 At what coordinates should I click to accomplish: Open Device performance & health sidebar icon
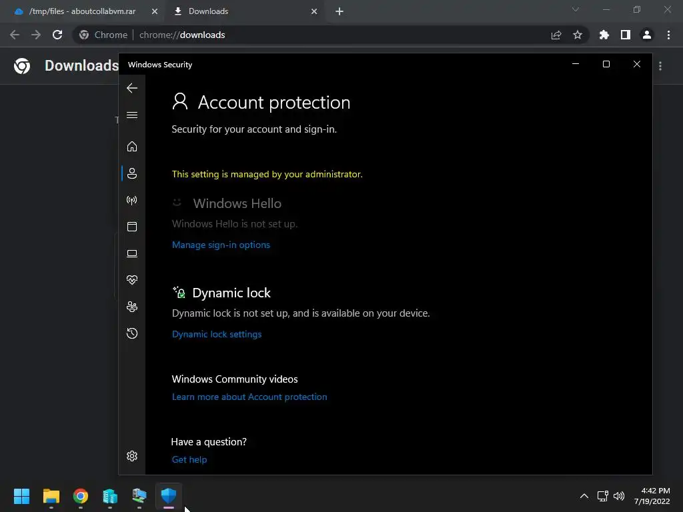[x=132, y=280]
